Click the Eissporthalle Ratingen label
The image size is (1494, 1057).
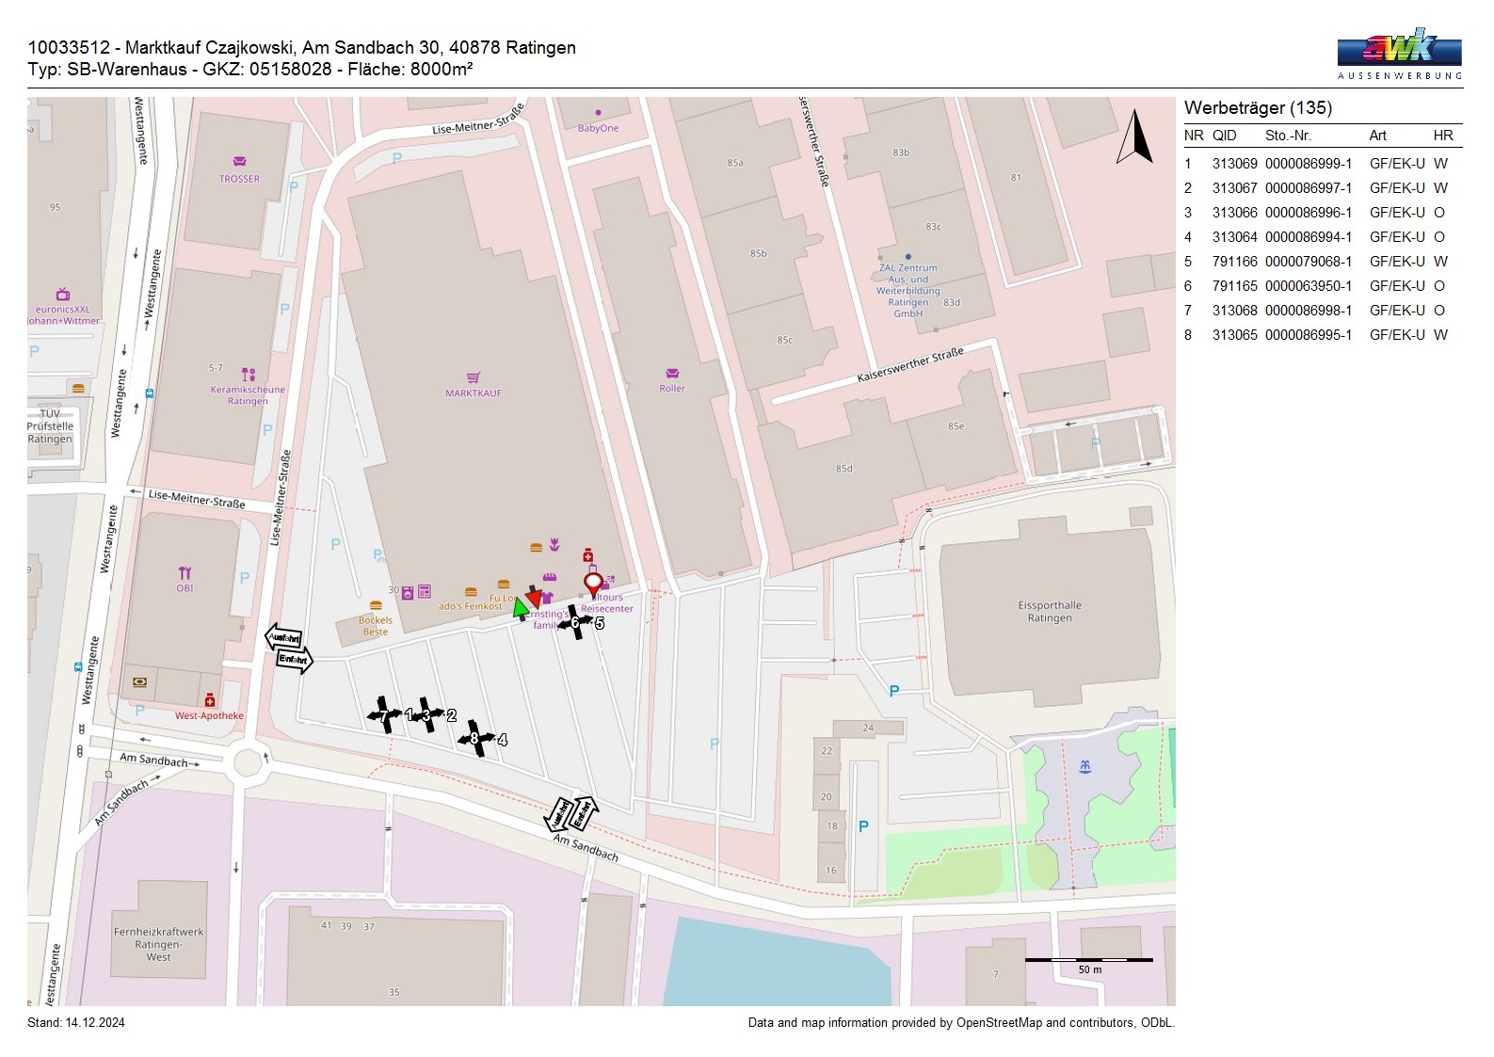coord(1050,612)
